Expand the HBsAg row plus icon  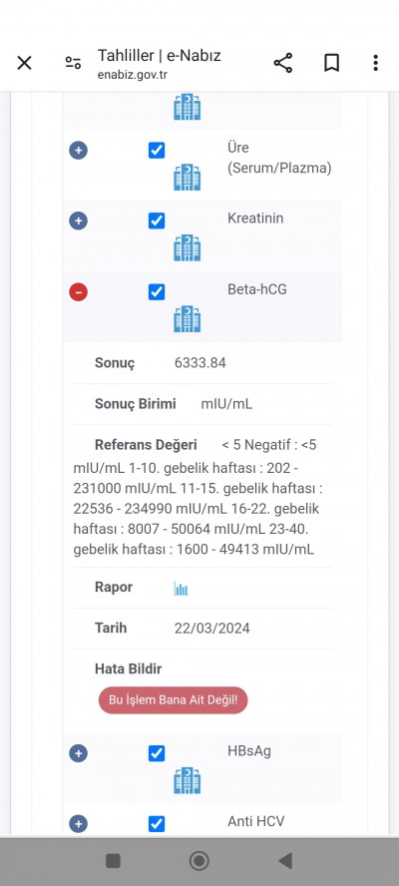[79, 753]
